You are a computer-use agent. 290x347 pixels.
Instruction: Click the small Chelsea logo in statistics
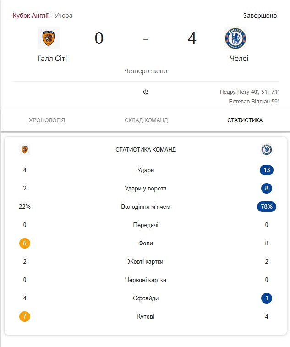point(266,150)
